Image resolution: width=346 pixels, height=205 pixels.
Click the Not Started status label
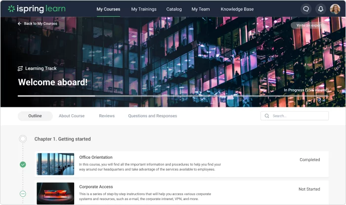pos(309,189)
